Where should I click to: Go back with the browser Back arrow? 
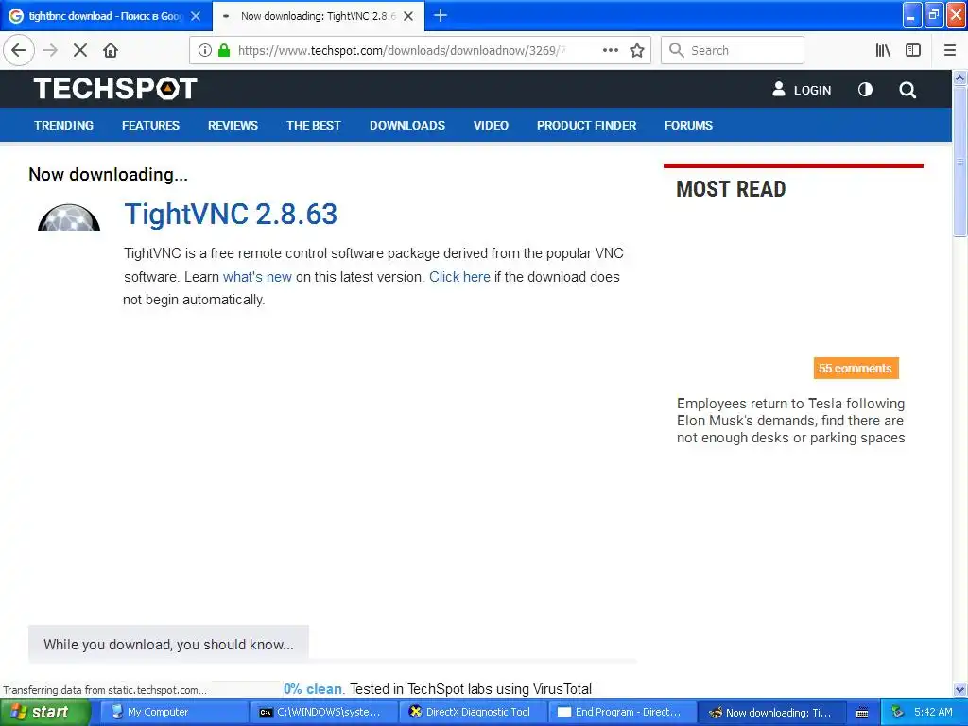19,50
